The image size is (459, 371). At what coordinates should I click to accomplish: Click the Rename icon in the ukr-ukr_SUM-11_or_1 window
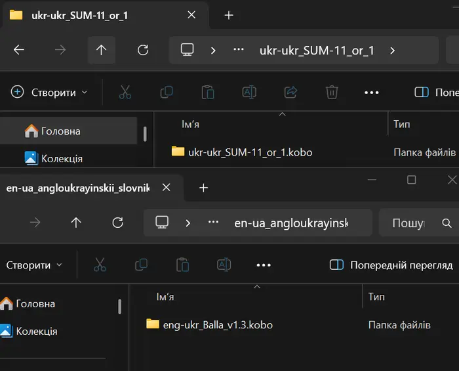click(249, 93)
